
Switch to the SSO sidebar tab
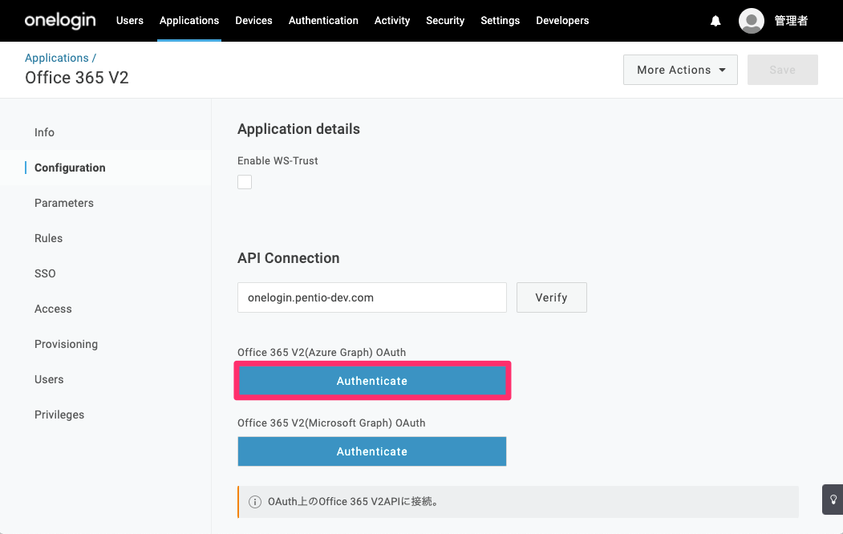pos(45,273)
